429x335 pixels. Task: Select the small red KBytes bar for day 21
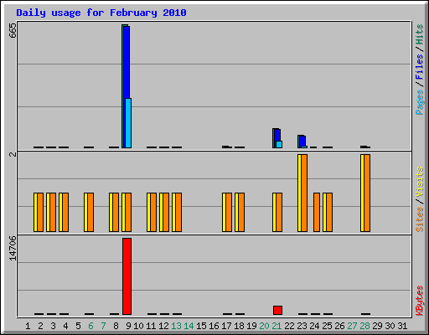pos(277,310)
